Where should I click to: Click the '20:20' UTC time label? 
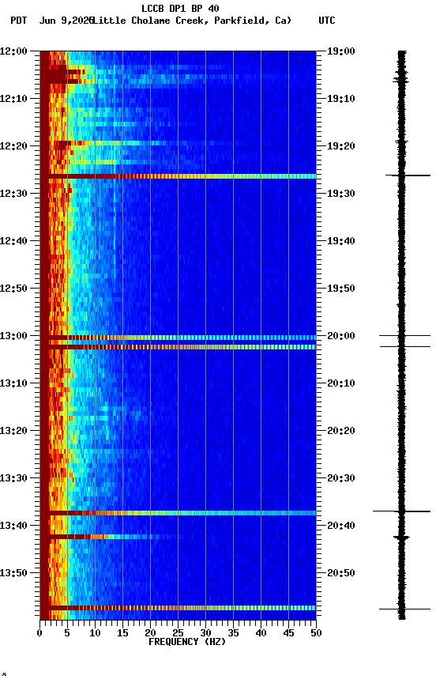341,431
